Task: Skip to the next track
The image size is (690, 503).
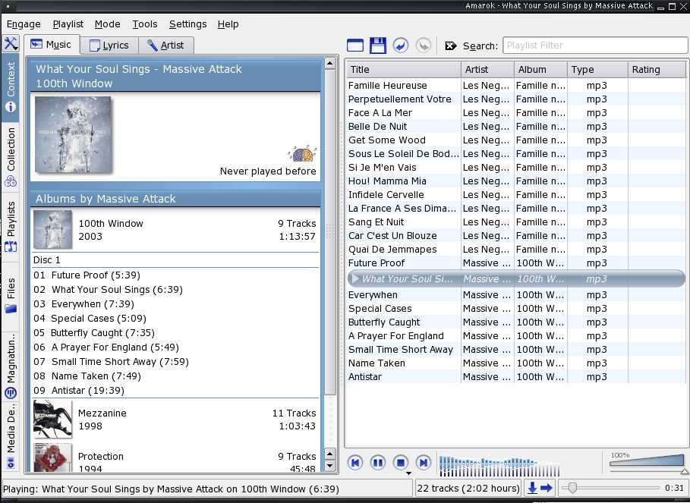Action: point(424,463)
